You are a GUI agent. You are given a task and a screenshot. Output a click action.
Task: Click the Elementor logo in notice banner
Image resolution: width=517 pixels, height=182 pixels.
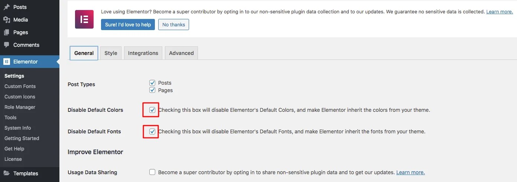coord(84,19)
